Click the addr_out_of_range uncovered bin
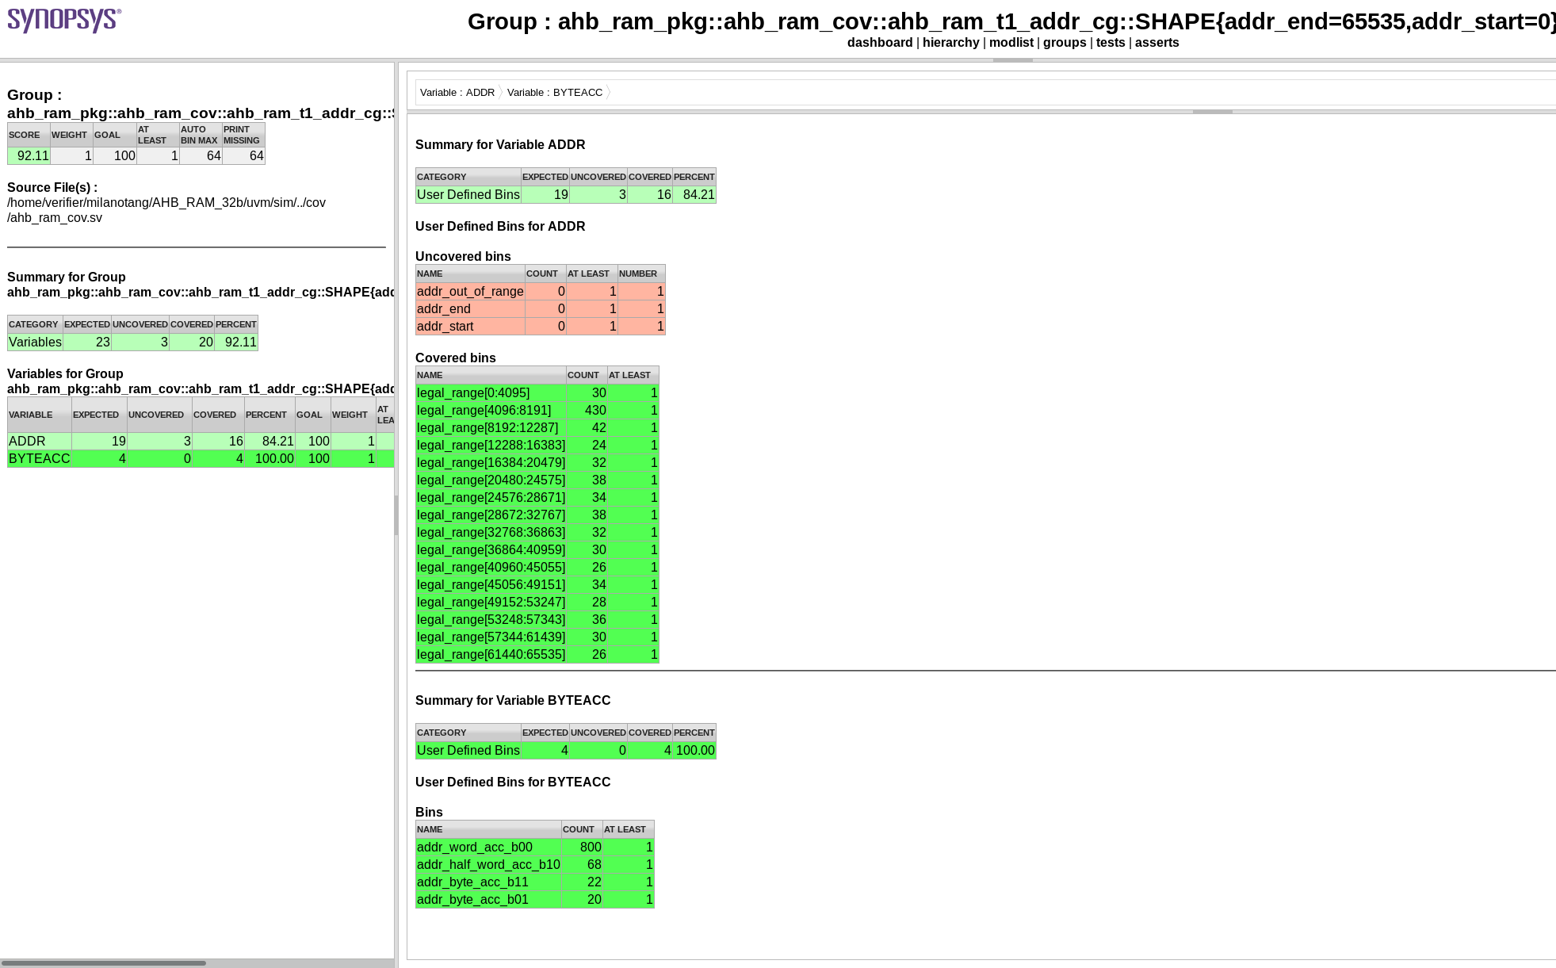 coord(470,292)
